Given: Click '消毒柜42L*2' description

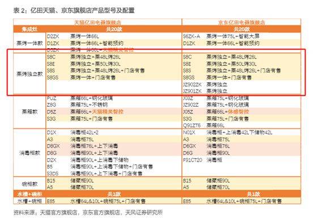Looking at the screenshot, I should pyautogui.click(x=84, y=132).
